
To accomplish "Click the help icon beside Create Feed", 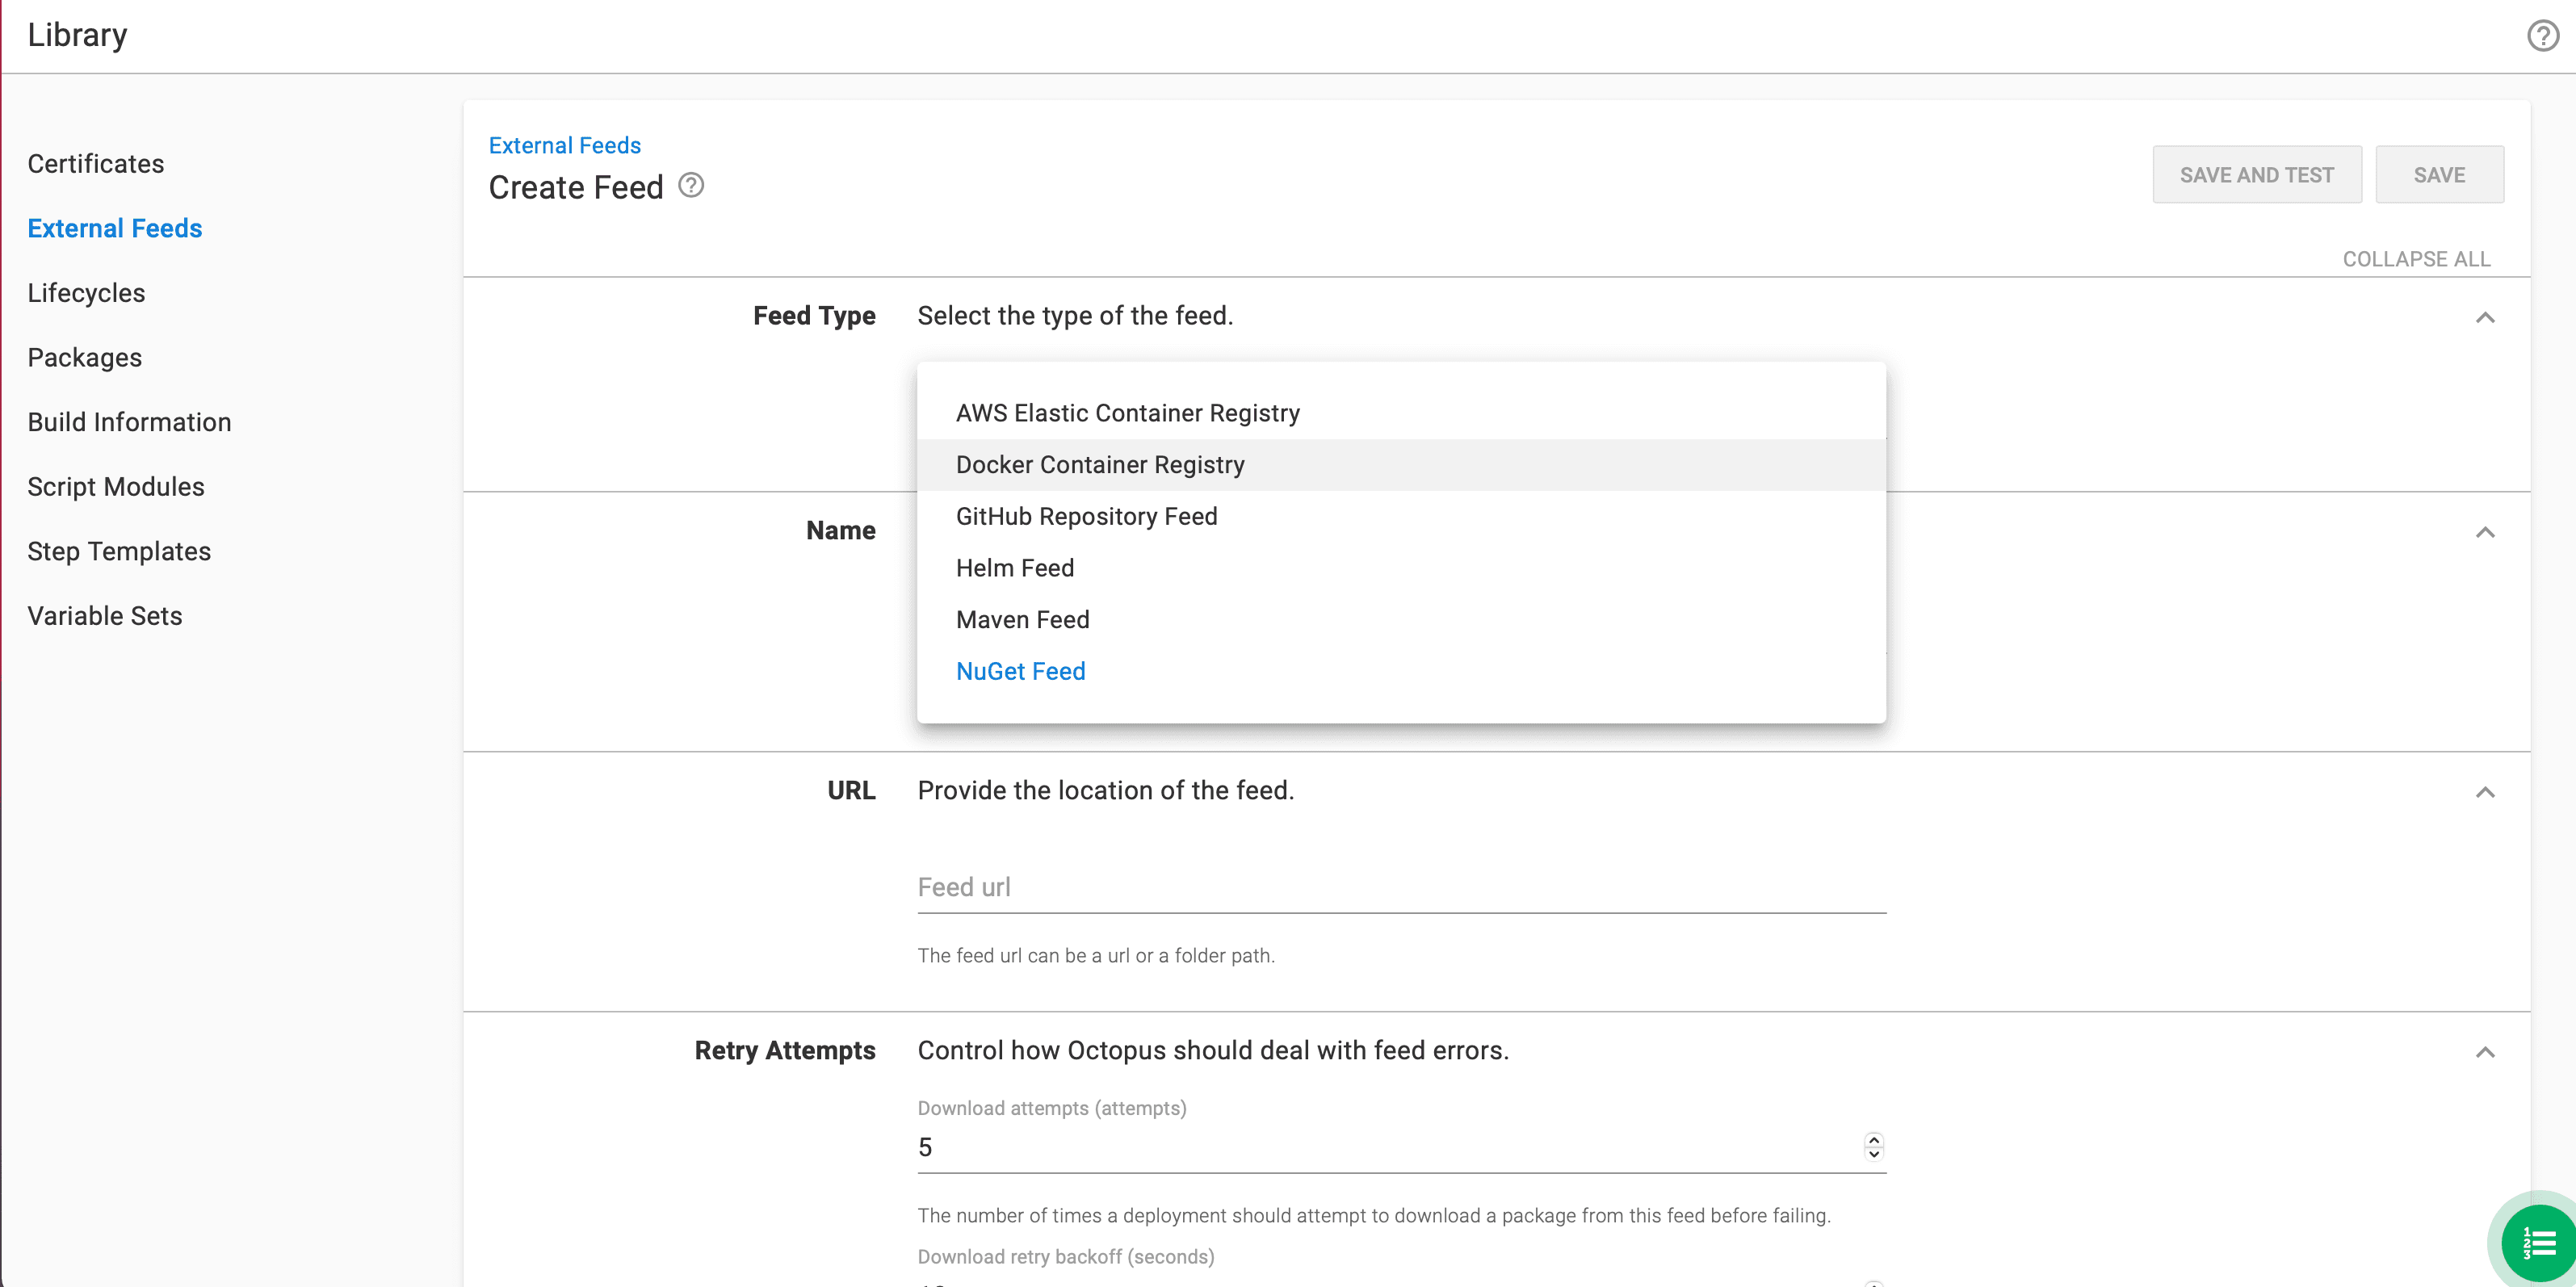I will point(691,186).
